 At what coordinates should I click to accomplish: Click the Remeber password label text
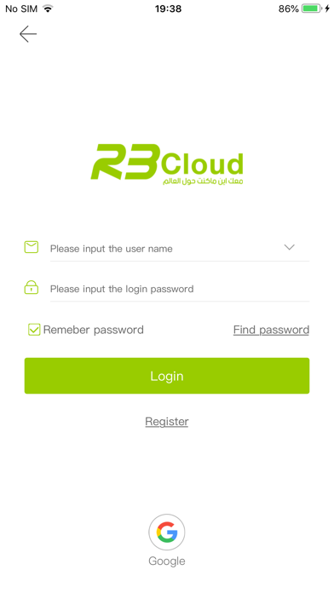(94, 330)
